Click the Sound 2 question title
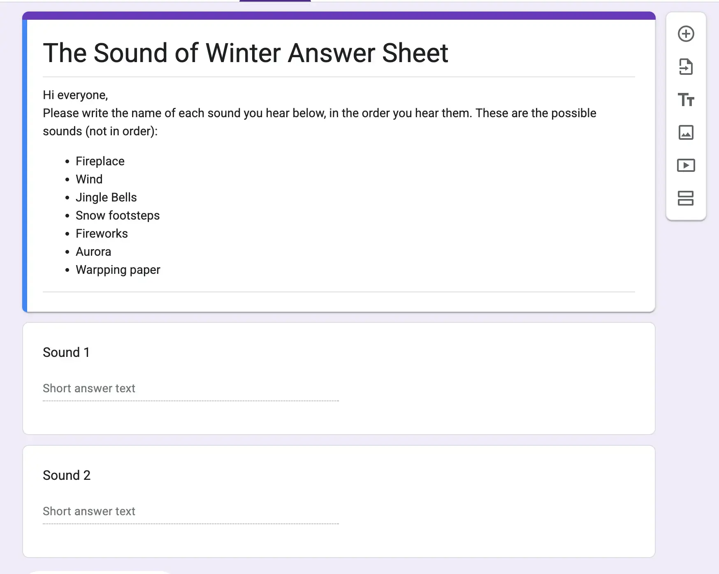 pos(67,475)
